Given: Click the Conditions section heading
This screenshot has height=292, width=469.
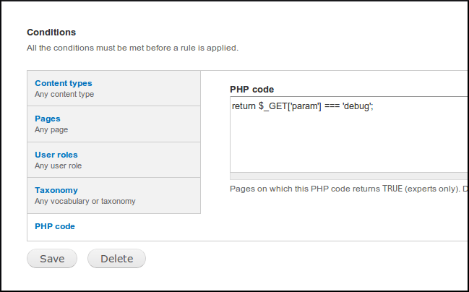Looking at the screenshot, I should (51, 33).
